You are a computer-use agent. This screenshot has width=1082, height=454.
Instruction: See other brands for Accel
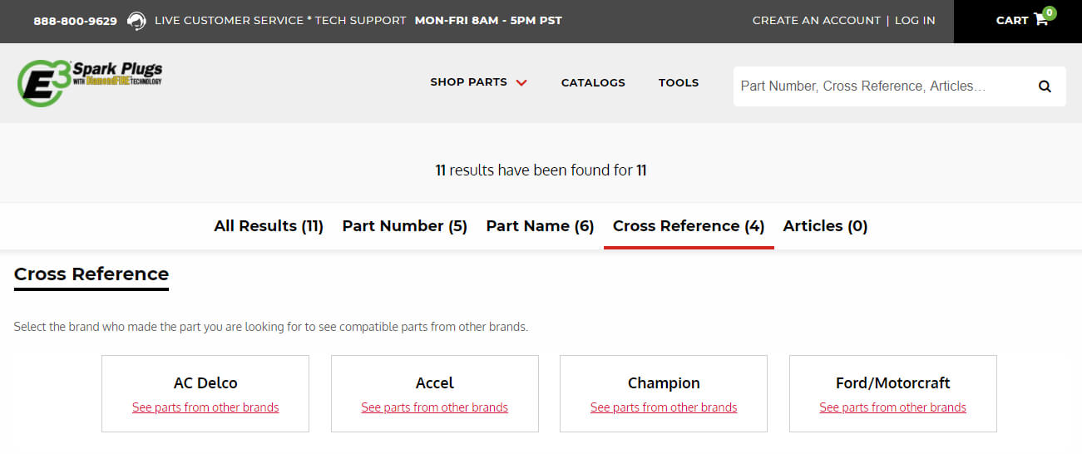click(x=434, y=407)
